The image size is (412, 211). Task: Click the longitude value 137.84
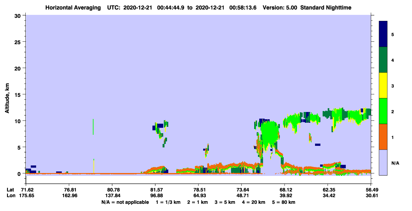tap(112, 196)
